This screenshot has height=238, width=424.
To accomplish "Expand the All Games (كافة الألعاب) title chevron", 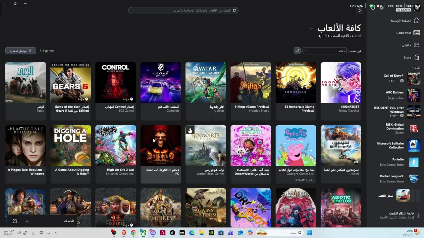I will 311,28.
